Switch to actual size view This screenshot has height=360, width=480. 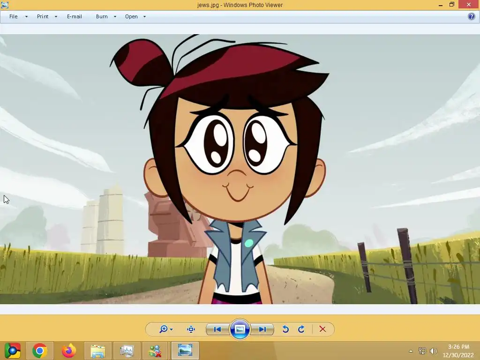pos(191,330)
